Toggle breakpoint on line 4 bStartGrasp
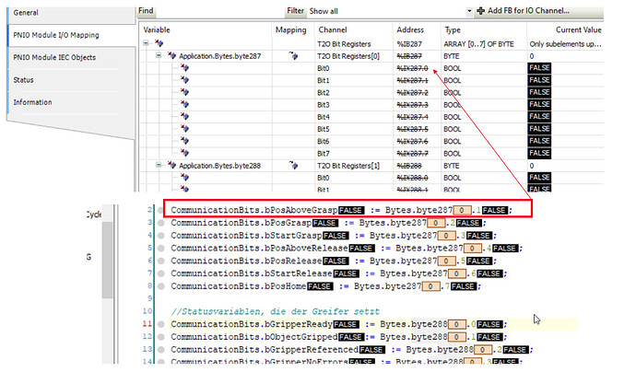Screen dimensions: 636x372 click(161, 236)
